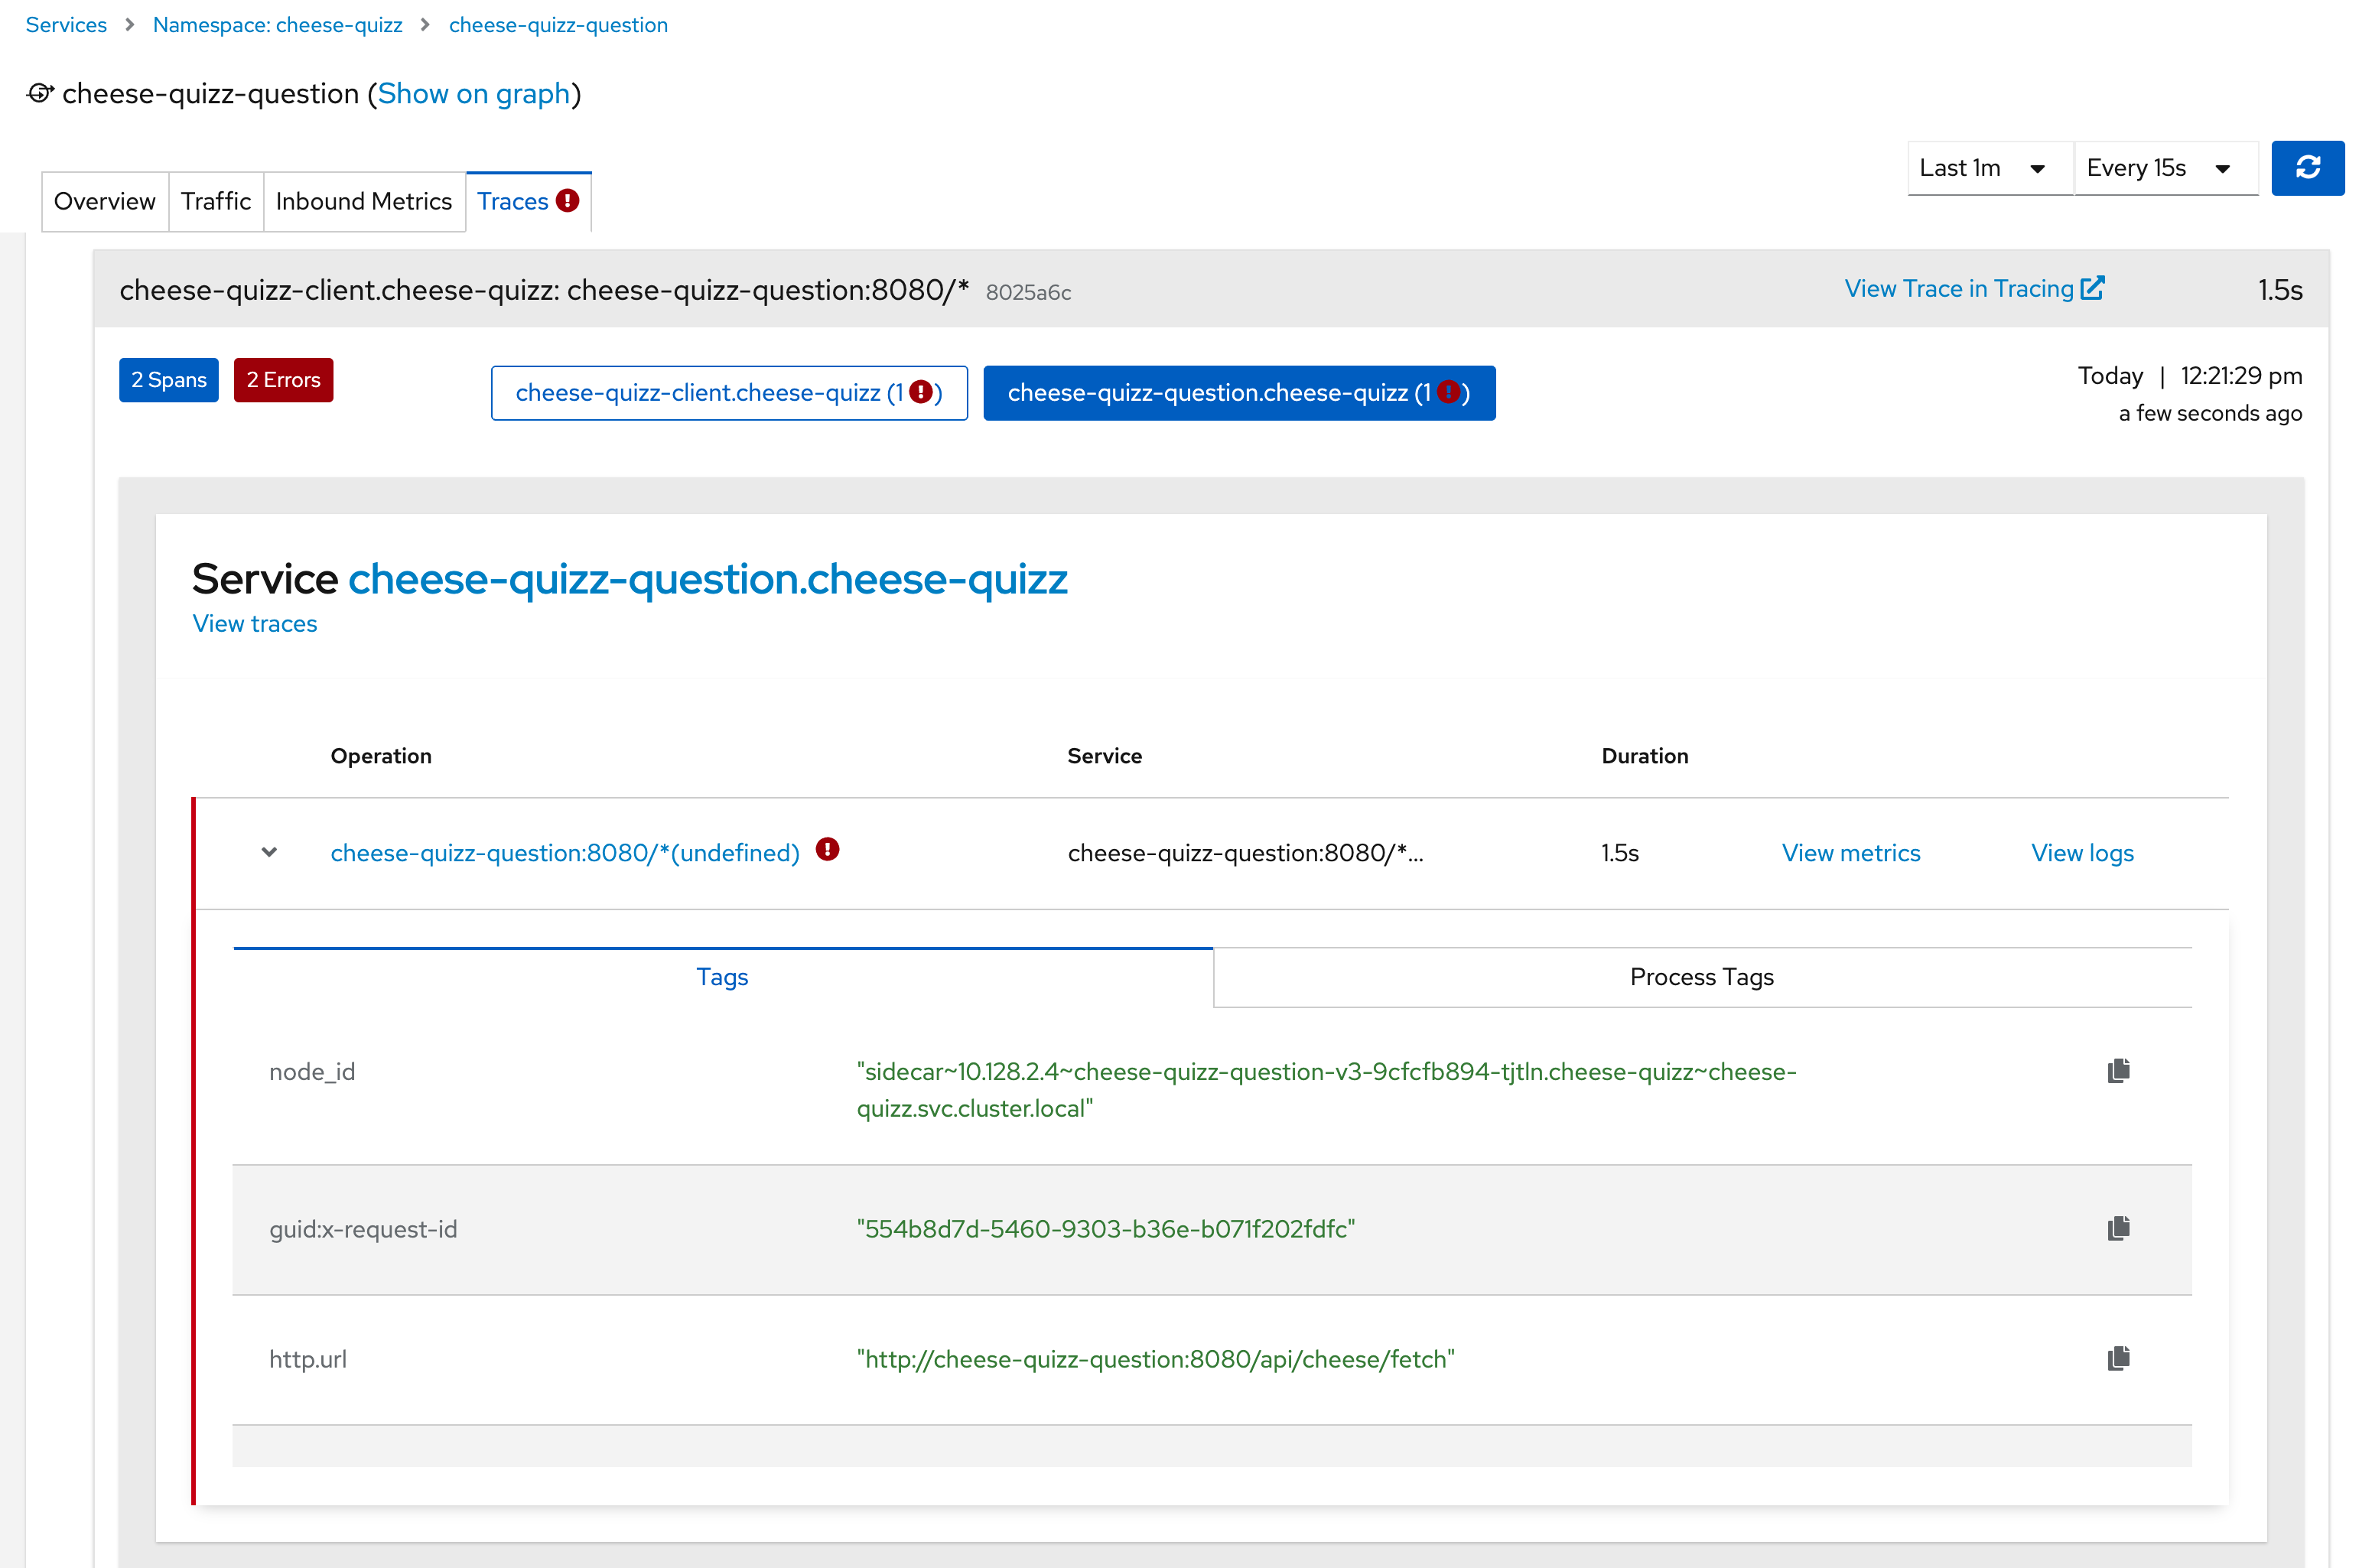Open the View logs link
The width and height of the screenshot is (2359, 1568).
click(x=2081, y=853)
